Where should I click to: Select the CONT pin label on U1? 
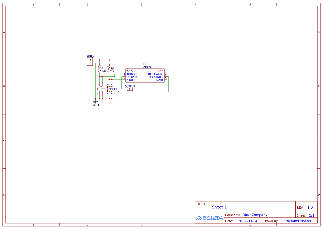coord(159,80)
